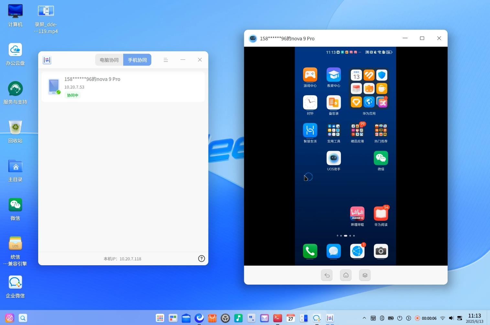490x325 pixels.
Task: Open 华为阅读 app on phone
Action: click(381, 216)
